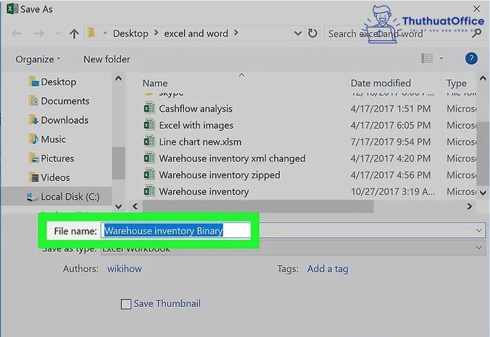This screenshot has width=490, height=337.
Task: Click navigation pane scroll down arrow
Action: (x=118, y=206)
